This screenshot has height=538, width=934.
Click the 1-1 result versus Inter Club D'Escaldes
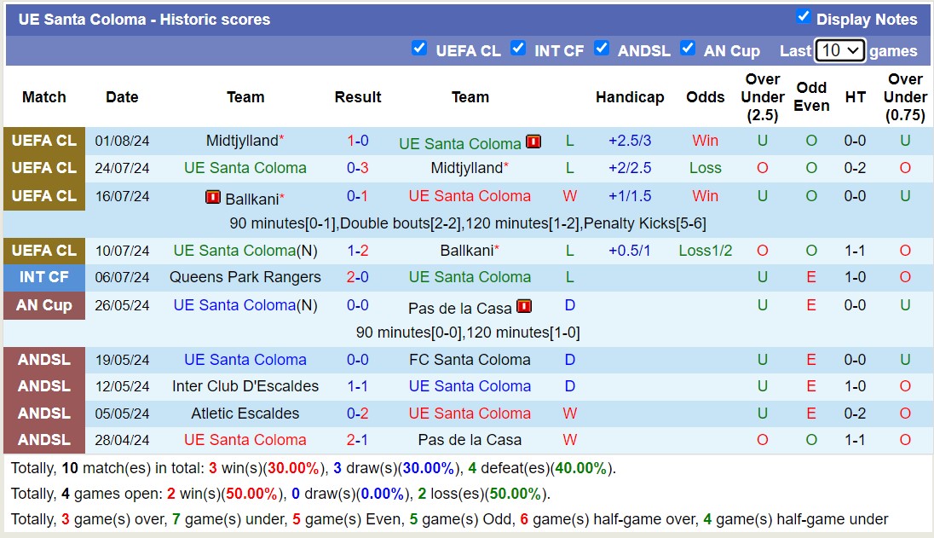[357, 386]
